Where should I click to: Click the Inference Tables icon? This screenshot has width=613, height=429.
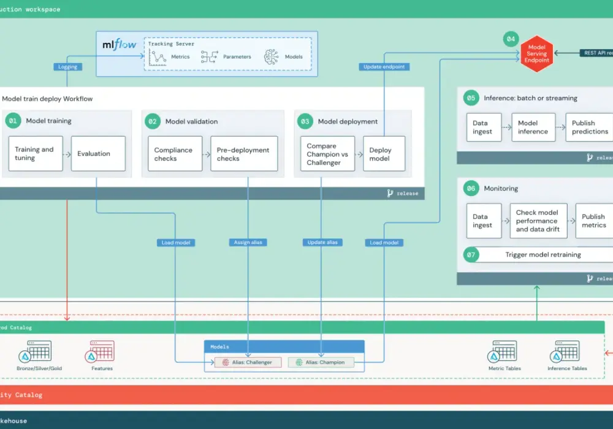pos(565,351)
